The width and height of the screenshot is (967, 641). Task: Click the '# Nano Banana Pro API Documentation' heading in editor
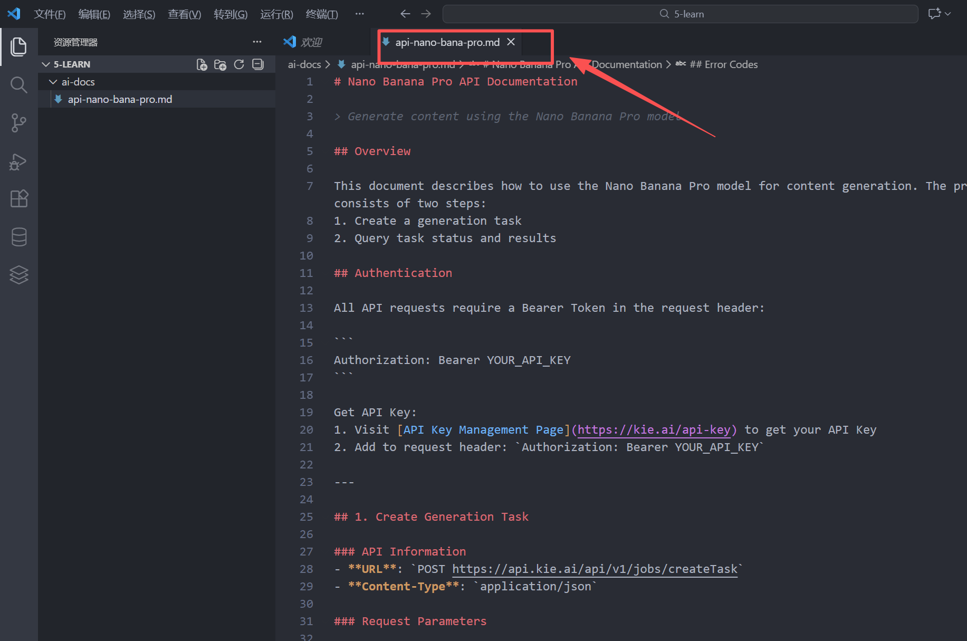456,82
